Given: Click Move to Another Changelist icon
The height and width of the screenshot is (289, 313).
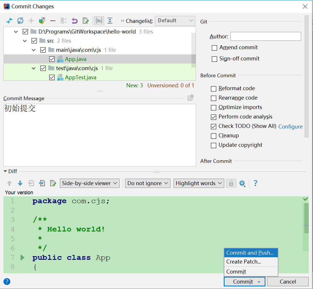Looking at the screenshot, I should pyautogui.click(x=42, y=21).
